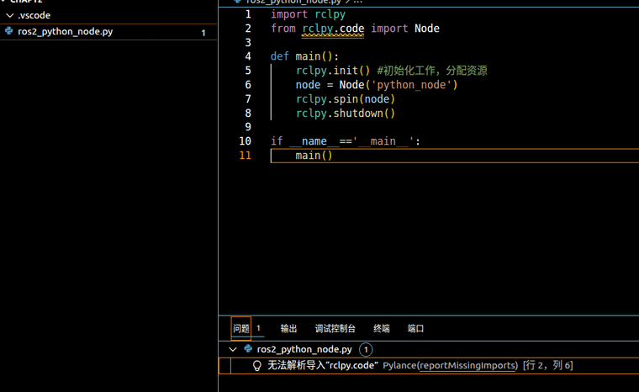Click the problems count 1 beside 问题

(x=258, y=328)
